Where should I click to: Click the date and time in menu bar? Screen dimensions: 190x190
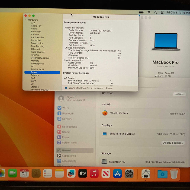click(x=178, y=12)
